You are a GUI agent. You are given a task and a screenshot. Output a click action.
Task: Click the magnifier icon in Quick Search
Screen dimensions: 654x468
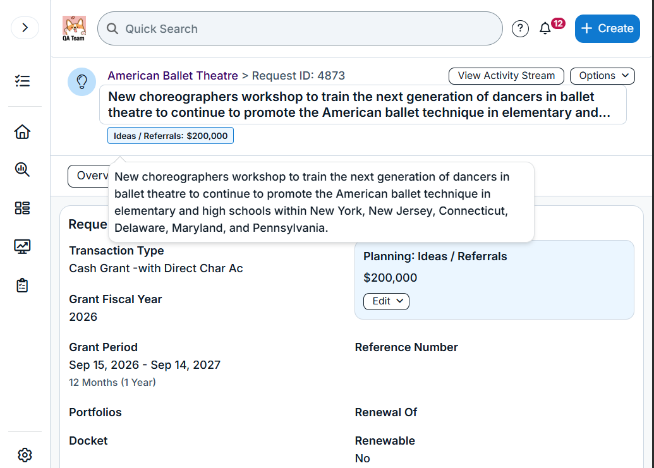(x=112, y=28)
